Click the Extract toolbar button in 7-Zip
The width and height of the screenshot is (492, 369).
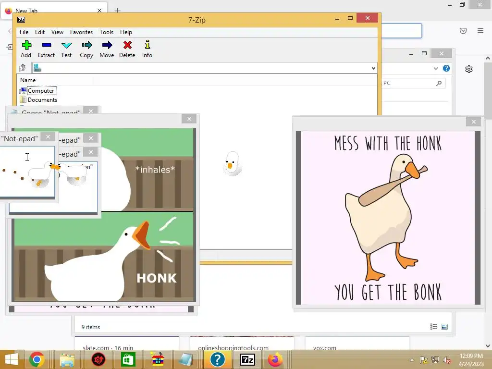[x=47, y=49]
